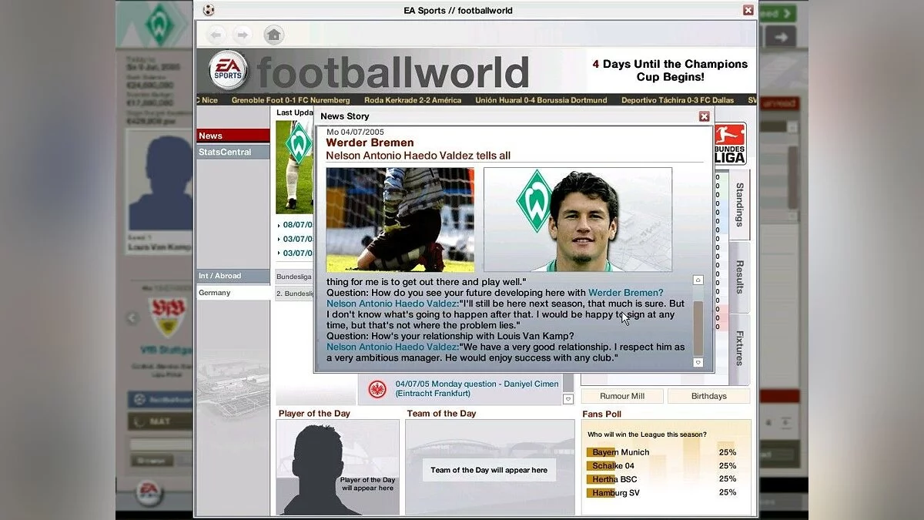Select Int / Abroad section
This screenshot has height=520, width=924.
pos(233,276)
